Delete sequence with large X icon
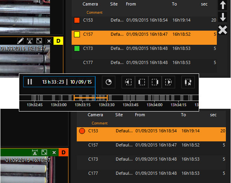The image size is (231, 183). click(x=223, y=30)
